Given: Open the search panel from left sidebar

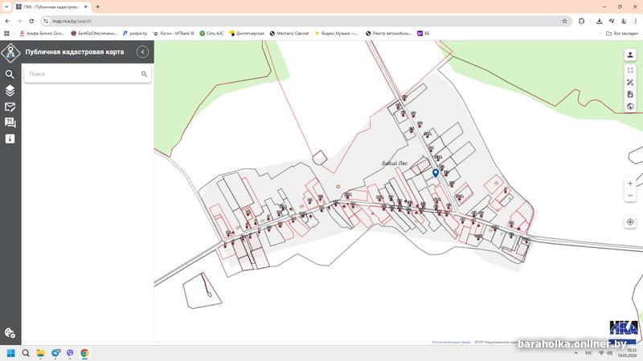Looking at the screenshot, I should coord(10,75).
